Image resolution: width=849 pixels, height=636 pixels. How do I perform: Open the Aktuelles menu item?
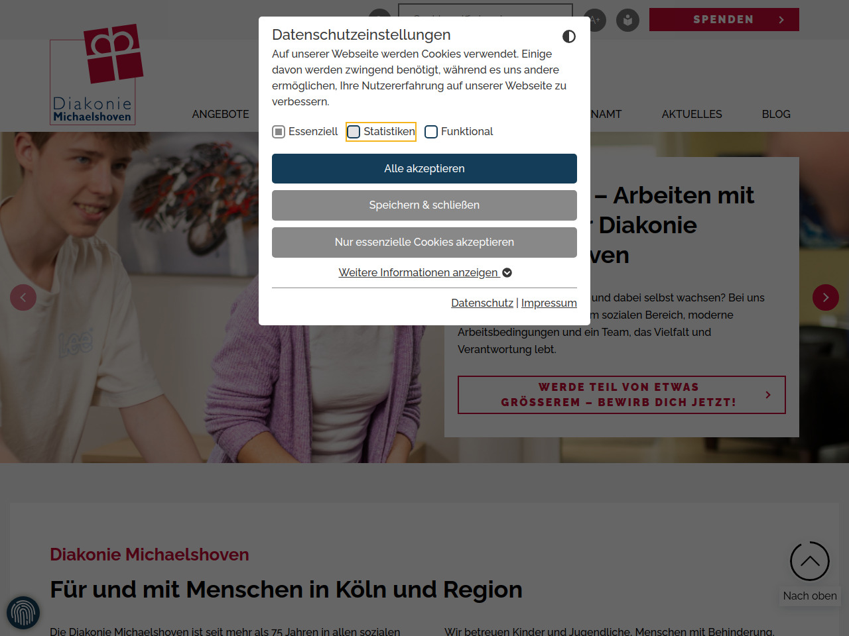[x=691, y=114]
